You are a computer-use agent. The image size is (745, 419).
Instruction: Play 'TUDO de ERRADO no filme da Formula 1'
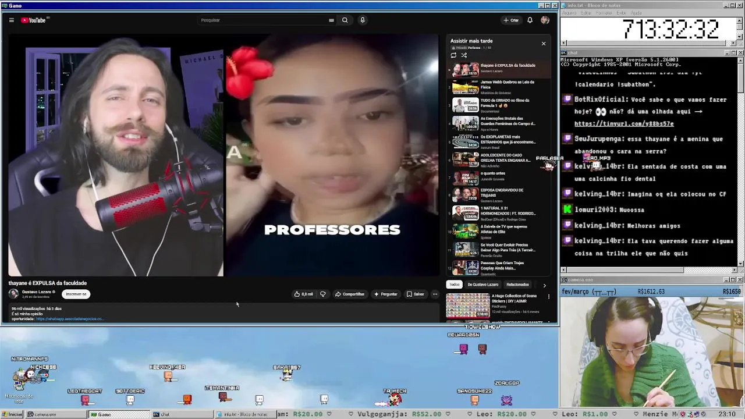[498, 105]
